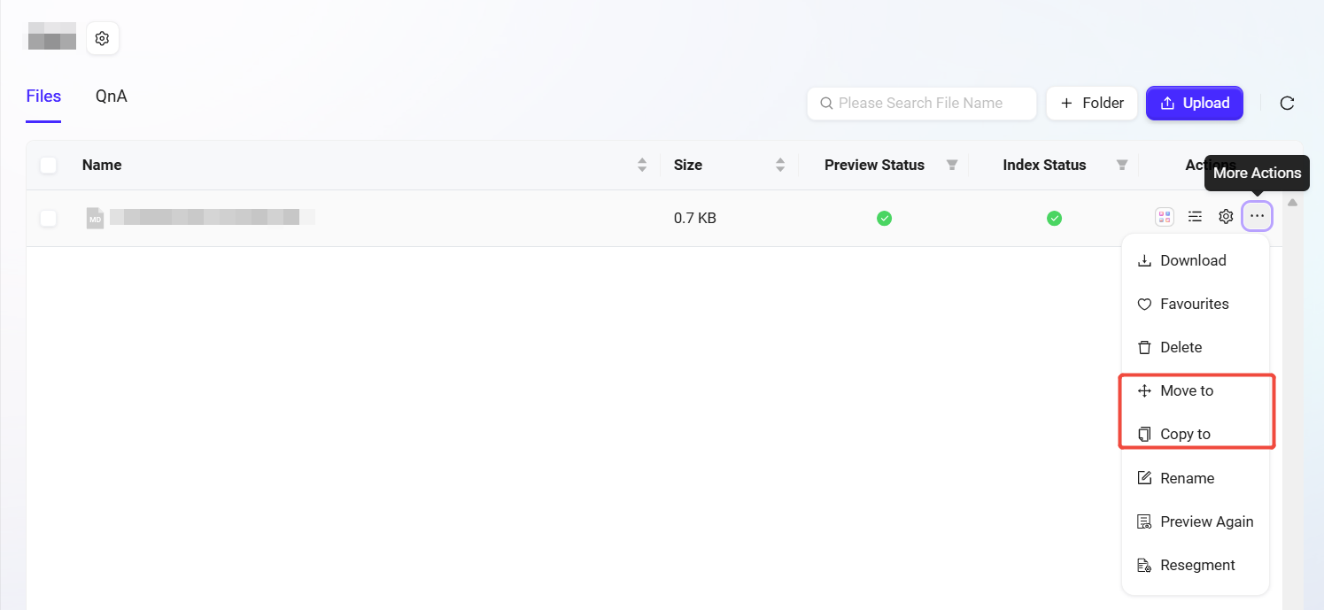This screenshot has width=1324, height=610.
Task: Check the file row checkbox
Action: [49, 218]
